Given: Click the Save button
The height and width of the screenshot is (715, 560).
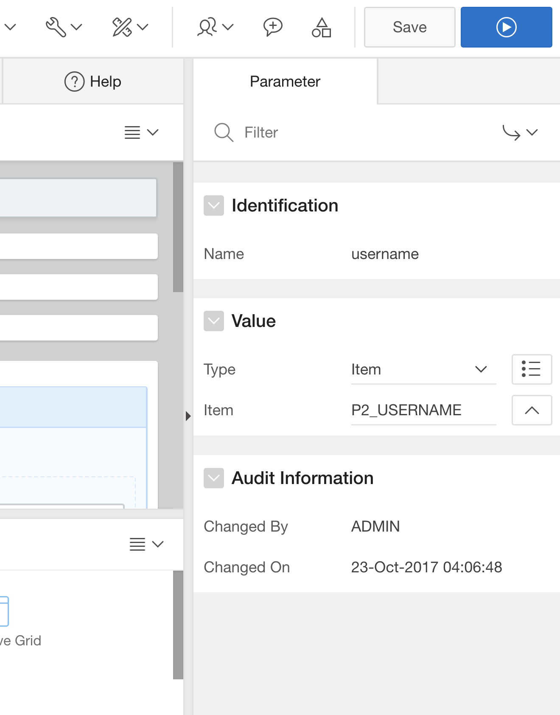Looking at the screenshot, I should coord(409,27).
